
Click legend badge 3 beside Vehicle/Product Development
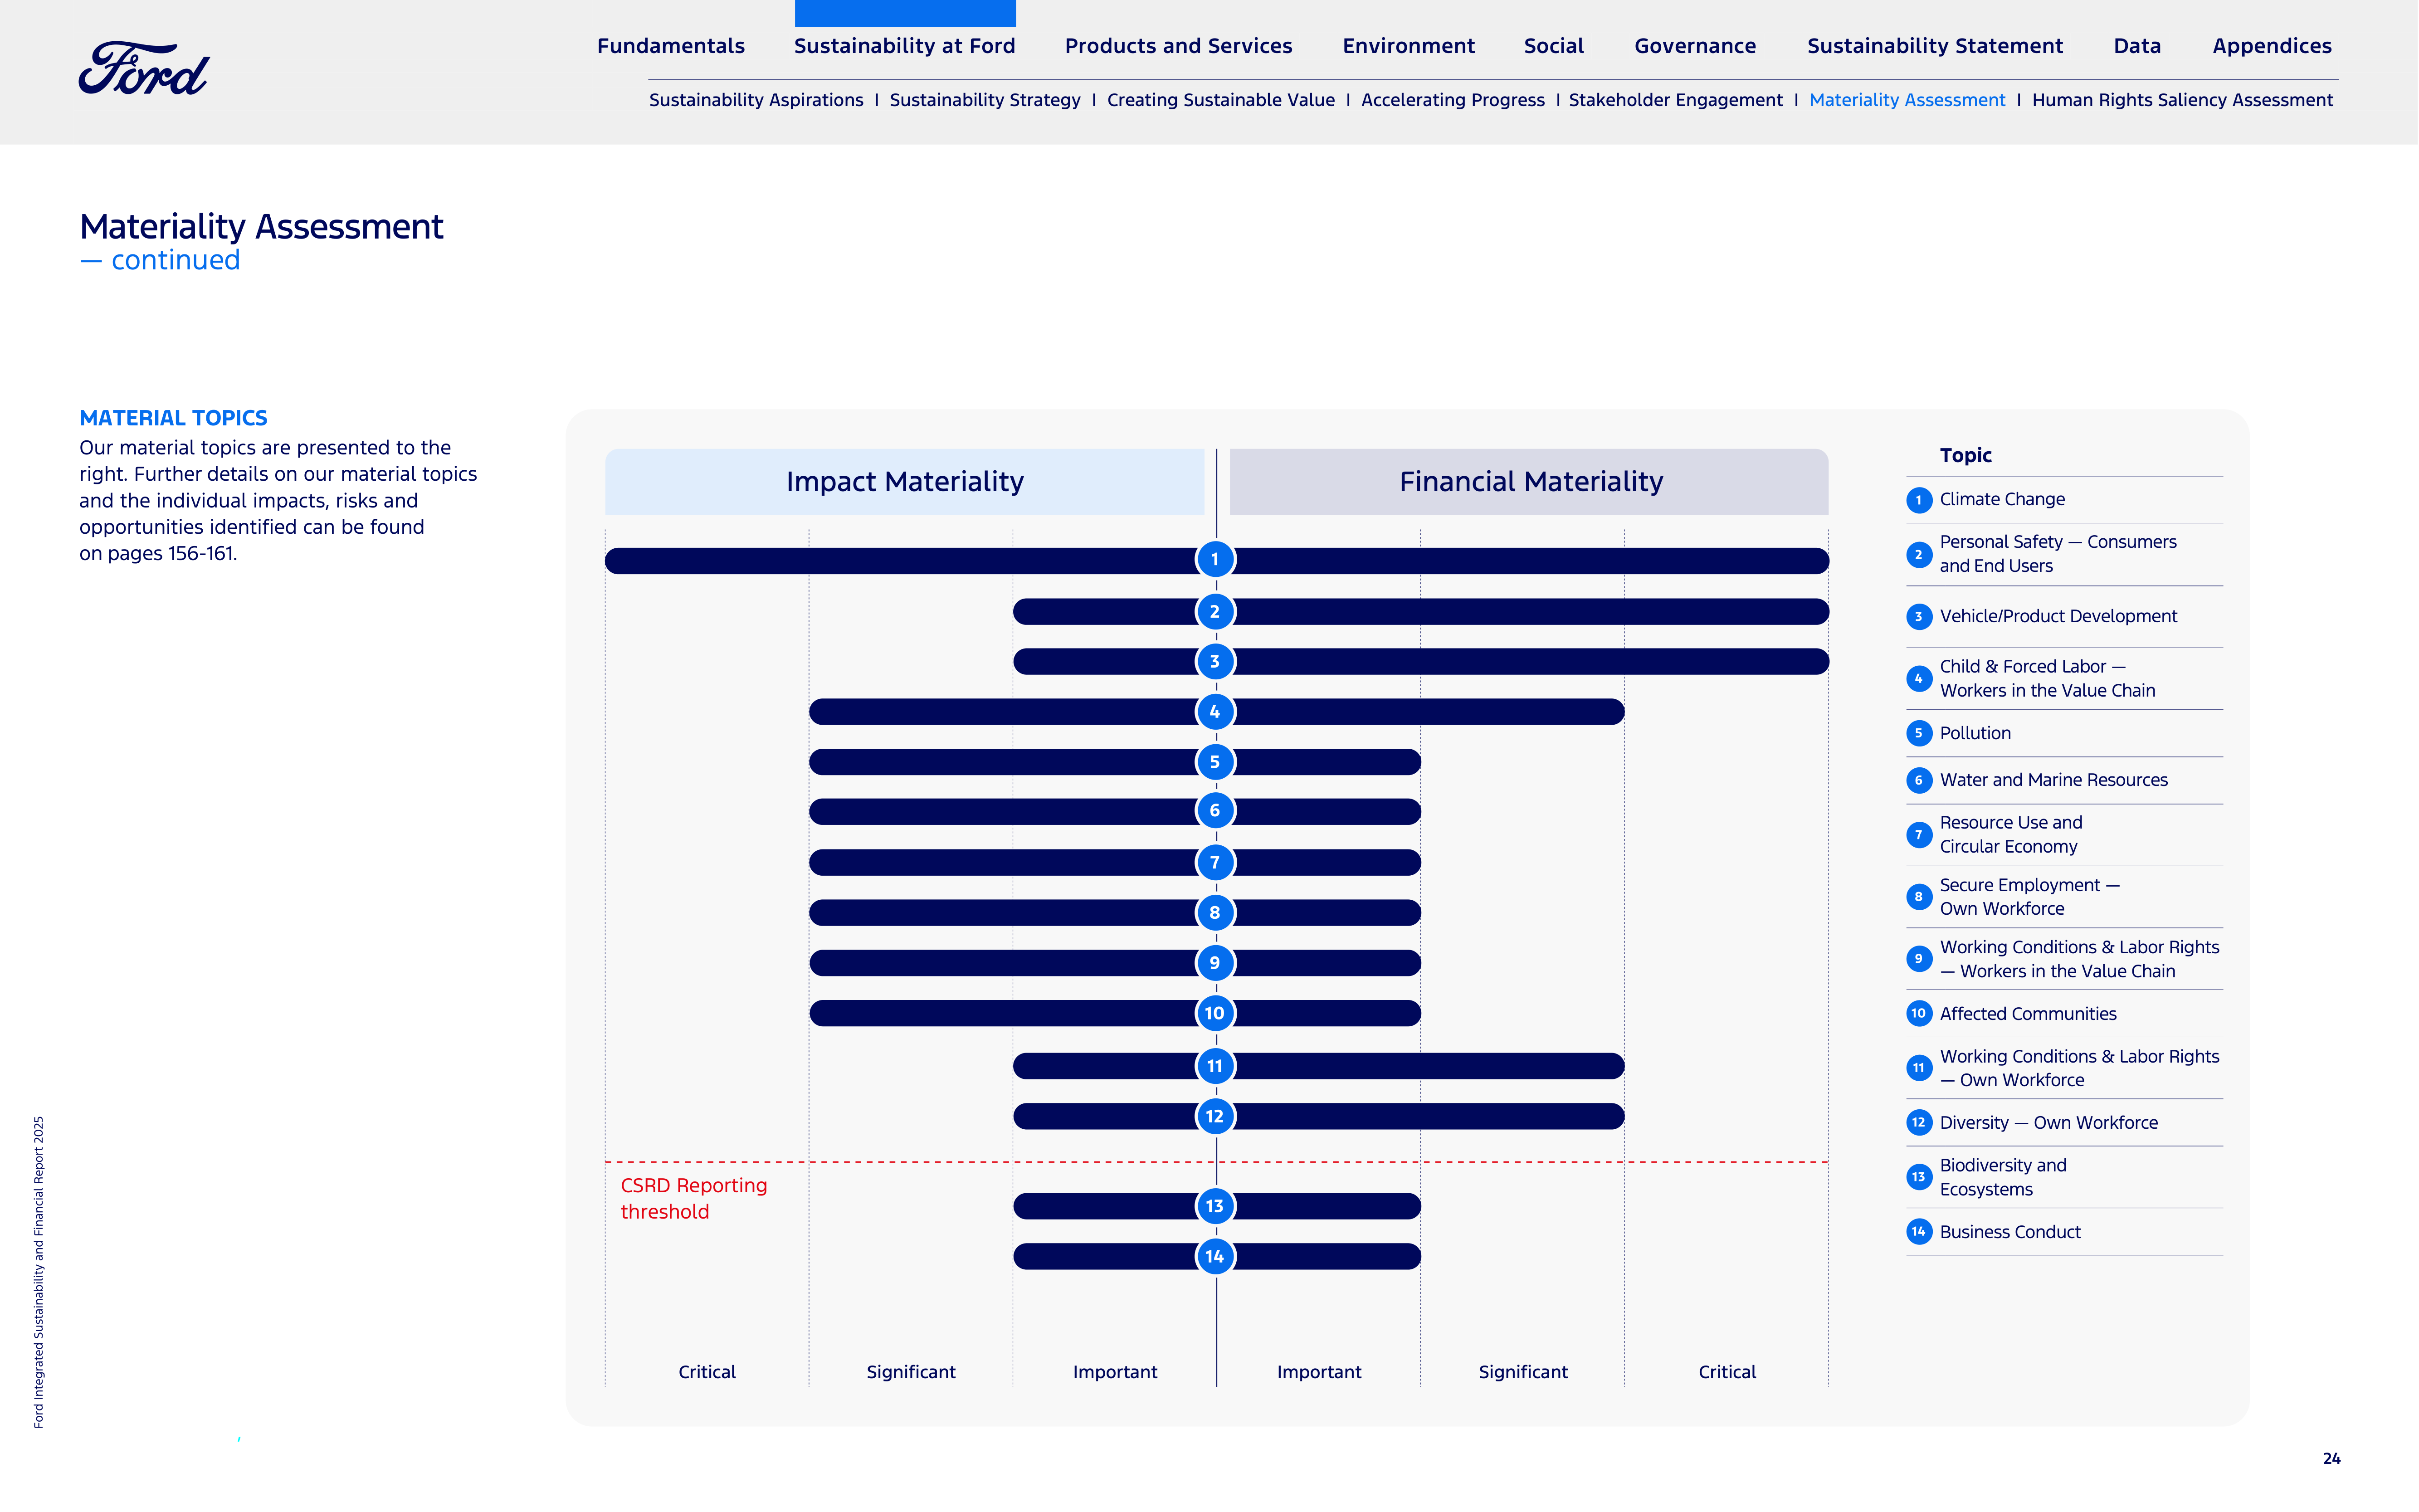pyautogui.click(x=1918, y=617)
